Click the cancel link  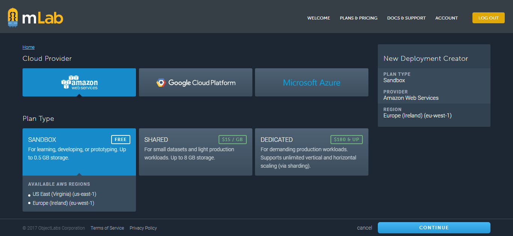click(x=365, y=228)
